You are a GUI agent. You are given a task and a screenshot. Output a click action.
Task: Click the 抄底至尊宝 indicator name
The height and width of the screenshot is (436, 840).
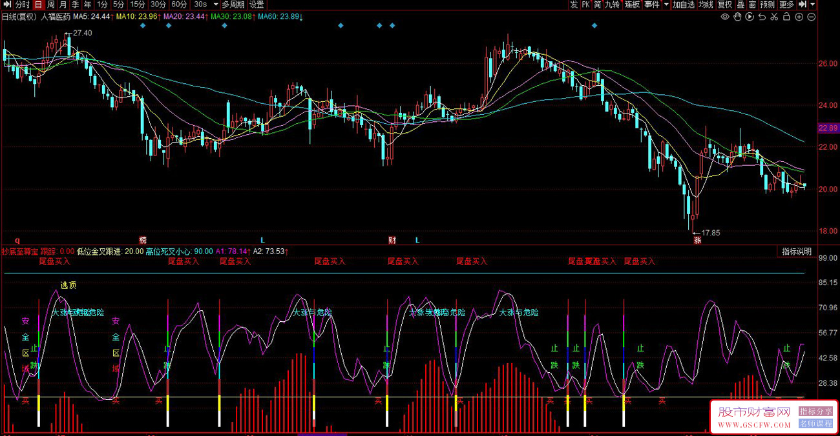20,252
